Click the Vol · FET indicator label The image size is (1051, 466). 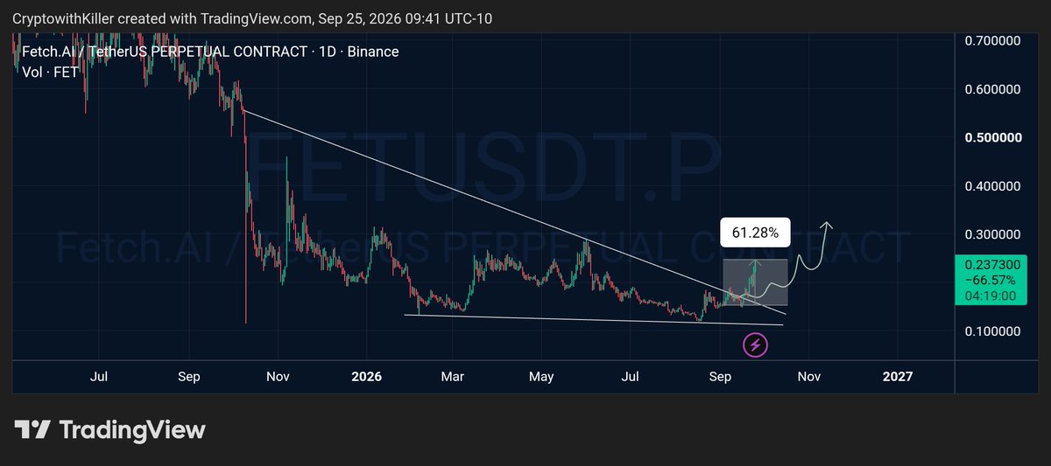(51, 72)
